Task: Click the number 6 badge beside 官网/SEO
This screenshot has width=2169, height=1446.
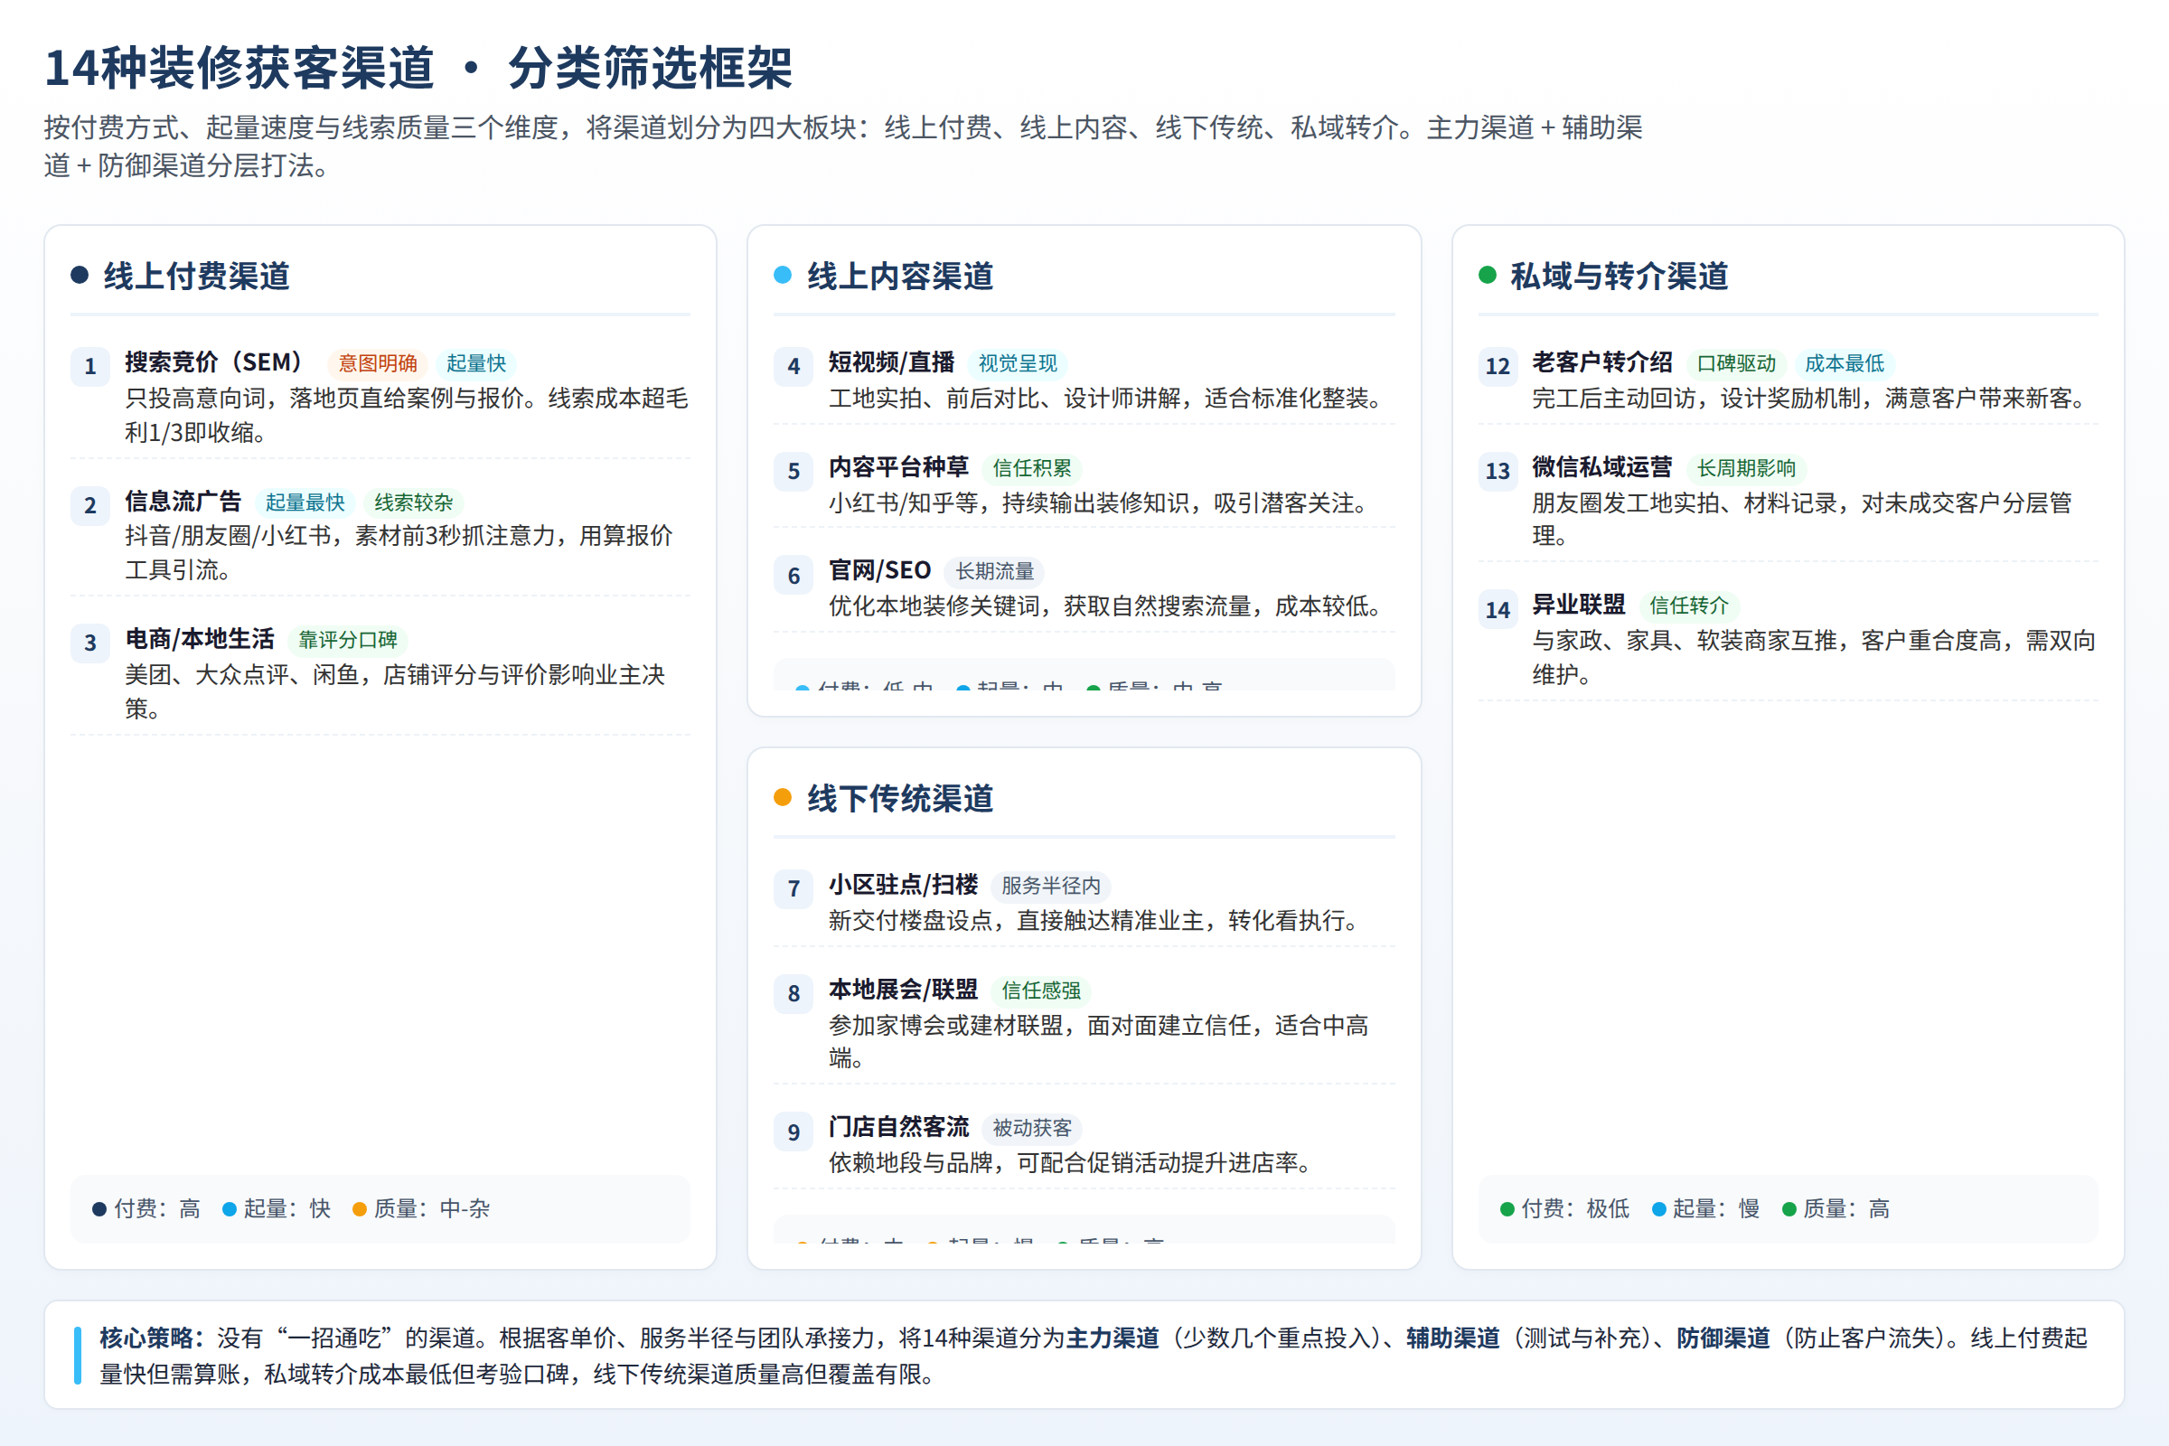Action: 793,577
